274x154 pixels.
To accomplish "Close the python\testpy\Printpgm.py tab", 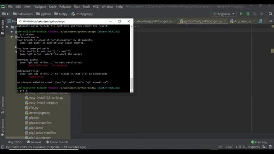I will pyautogui.click(x=225, y=21).
